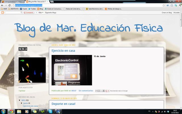The width and height of the screenshot is (182, 114).
Task: Click the ES language indicator
Action: coord(149,111)
